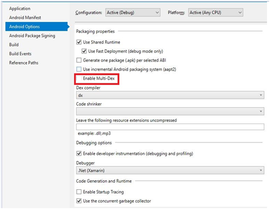
Task: Check Use incremental Android packaging (aapt2)
Action: (x=79, y=69)
